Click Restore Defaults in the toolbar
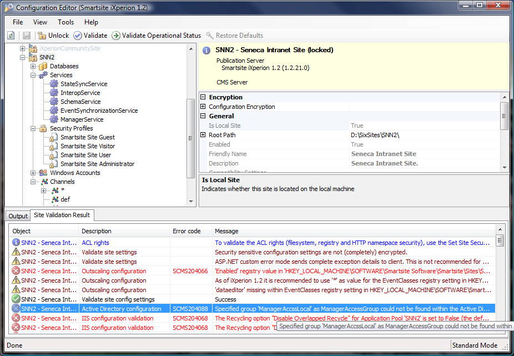514x356 pixels. pyautogui.click(x=234, y=36)
